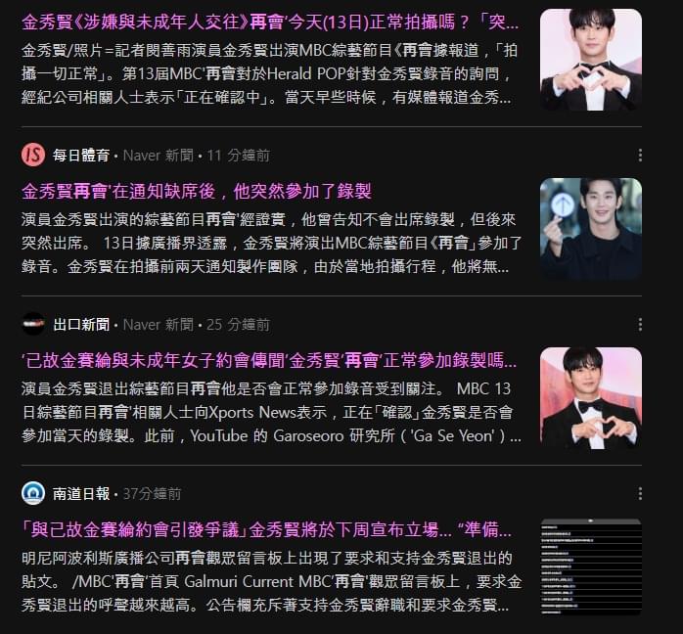Open more options for 每日體育 article
The image size is (683, 634).
point(640,155)
